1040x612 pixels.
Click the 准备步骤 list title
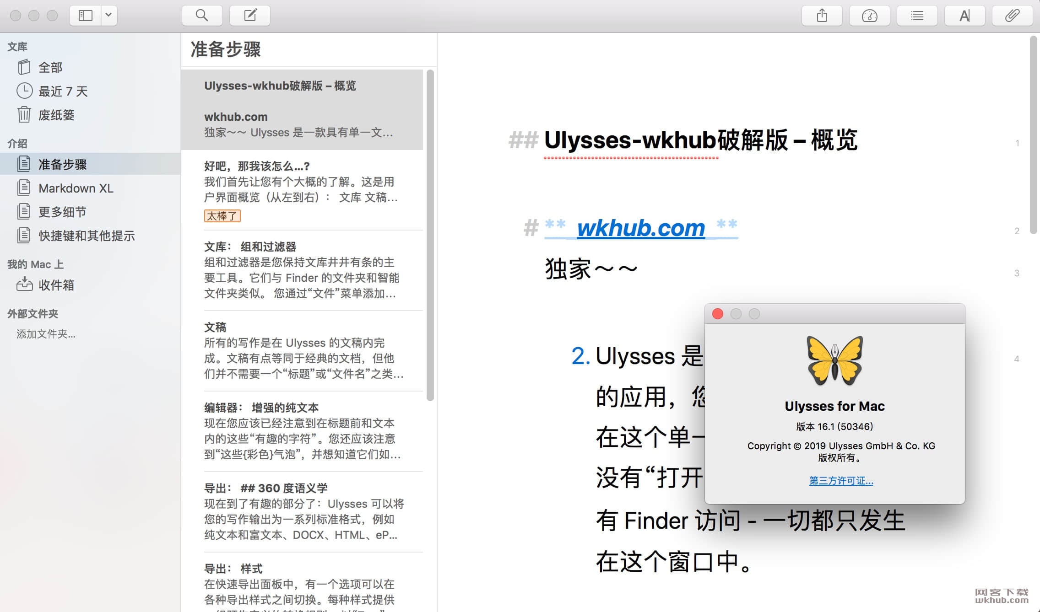(x=225, y=49)
